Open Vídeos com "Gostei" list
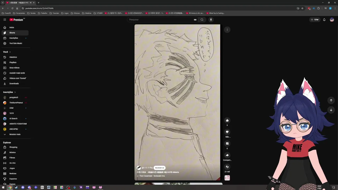338x190 pixels. click(x=15, y=78)
